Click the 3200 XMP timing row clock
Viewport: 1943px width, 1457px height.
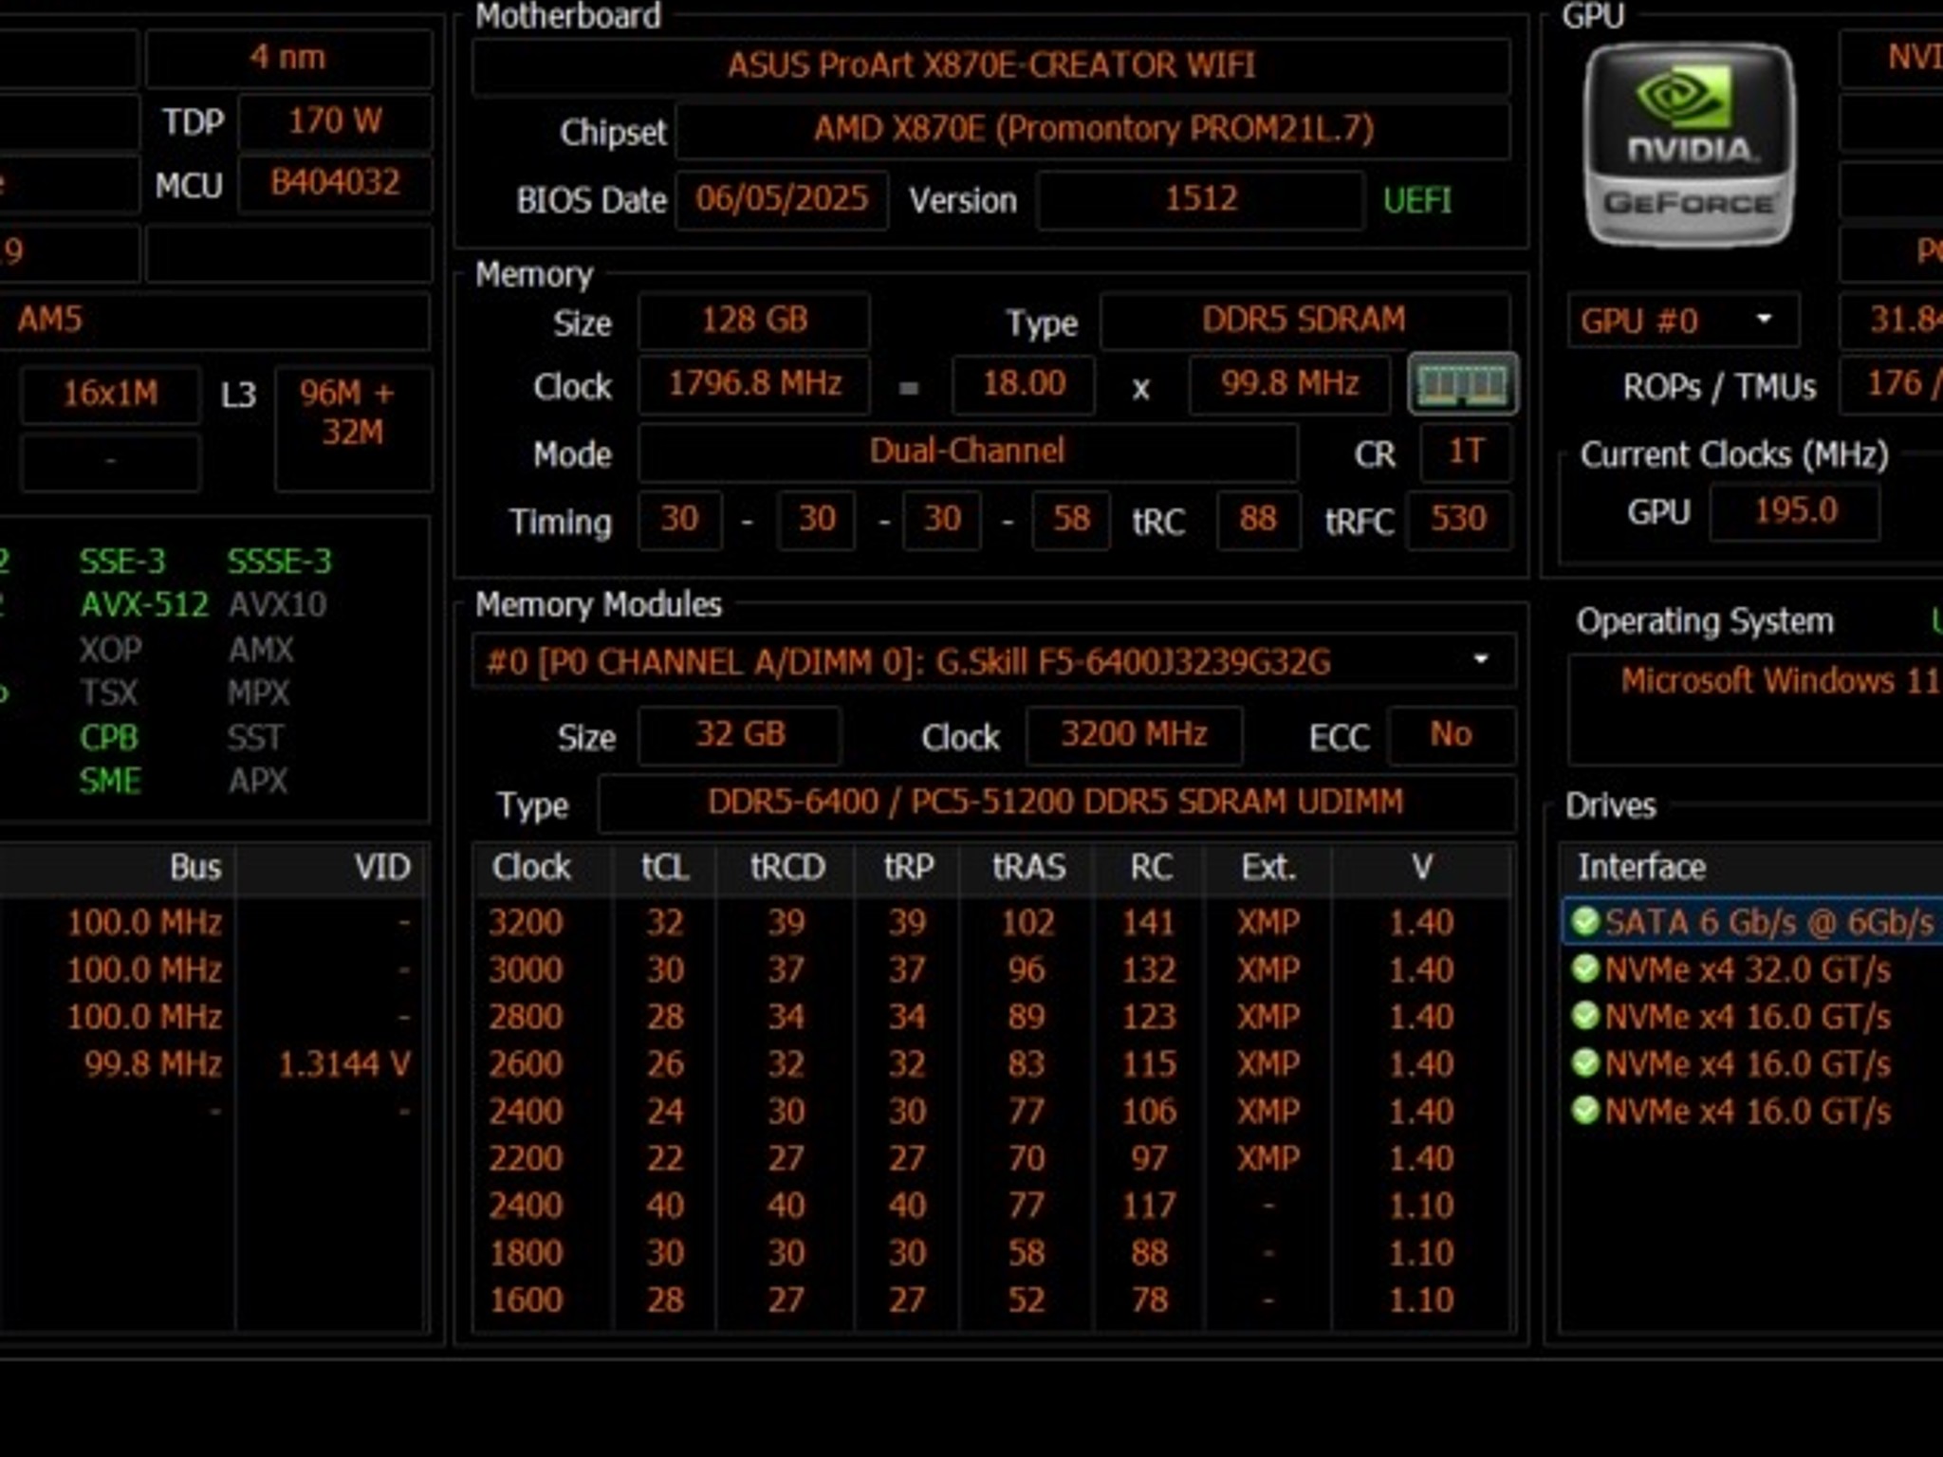pos(526,922)
